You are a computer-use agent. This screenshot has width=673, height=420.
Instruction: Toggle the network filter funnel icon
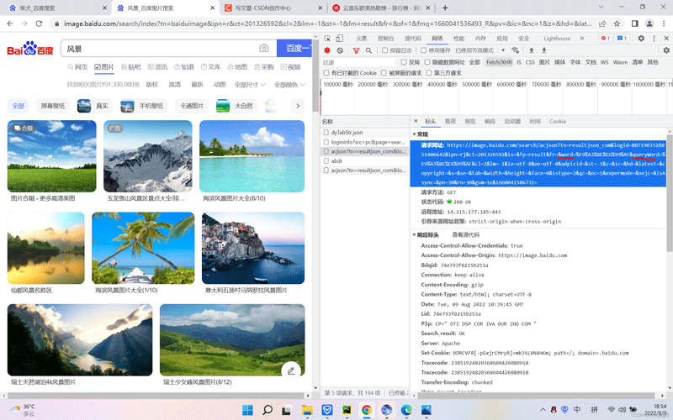[357, 50]
